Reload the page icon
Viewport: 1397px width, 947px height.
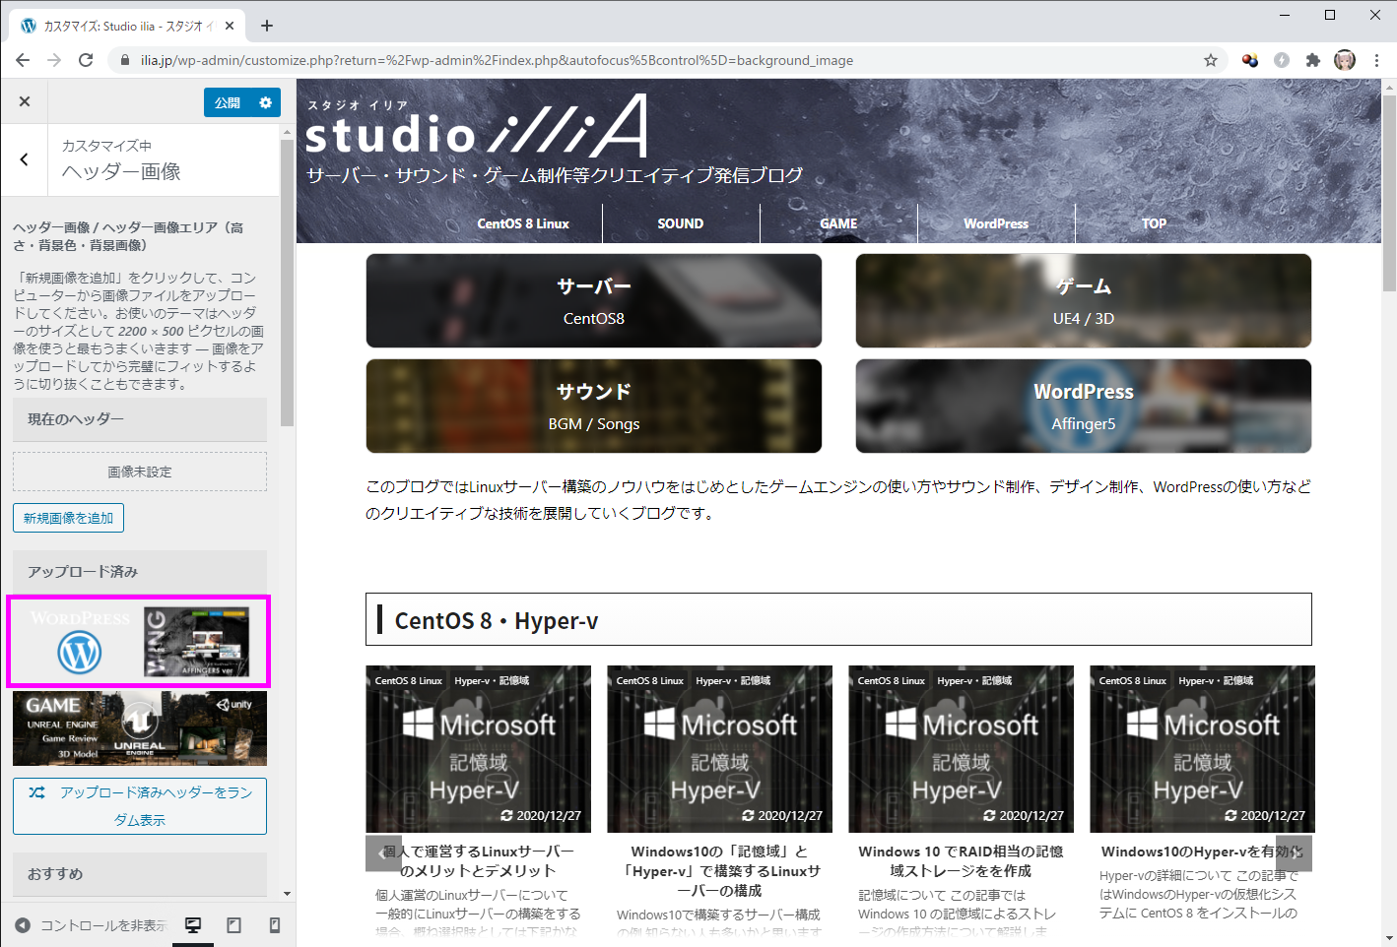tap(86, 60)
